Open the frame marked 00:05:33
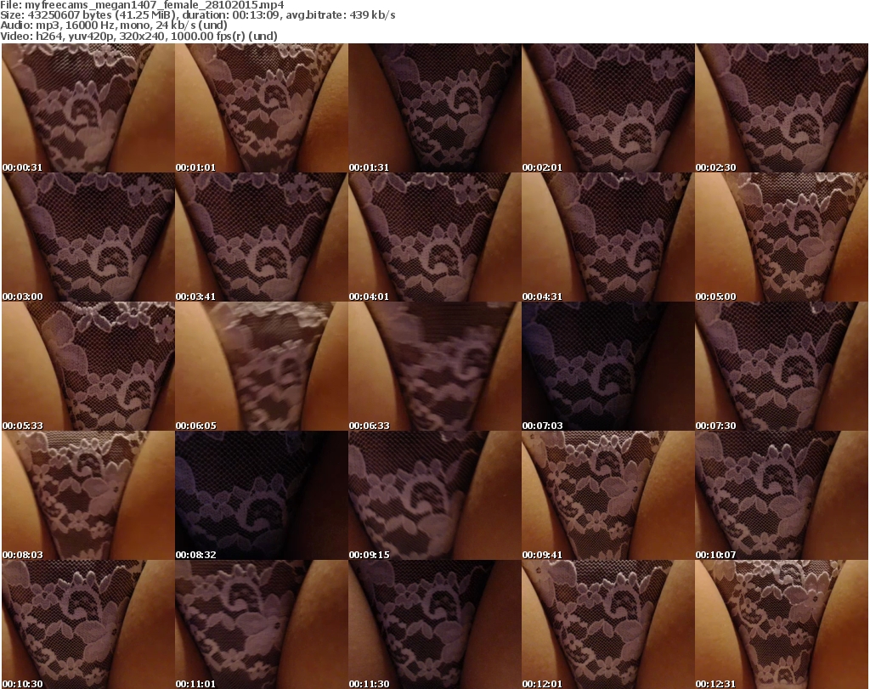Image resolution: width=870 pixels, height=689 pixels. [88, 366]
